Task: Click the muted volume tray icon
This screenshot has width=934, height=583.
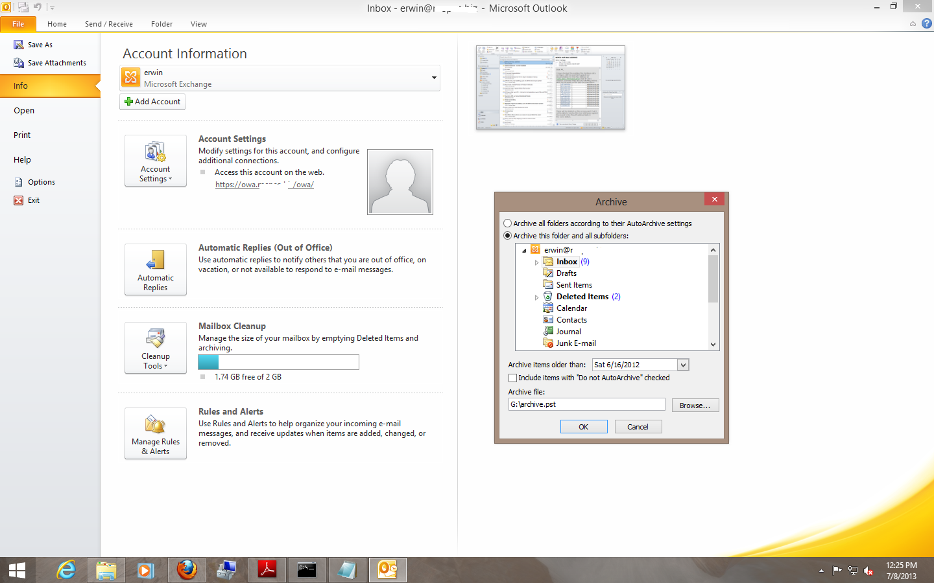Action: [868, 571]
